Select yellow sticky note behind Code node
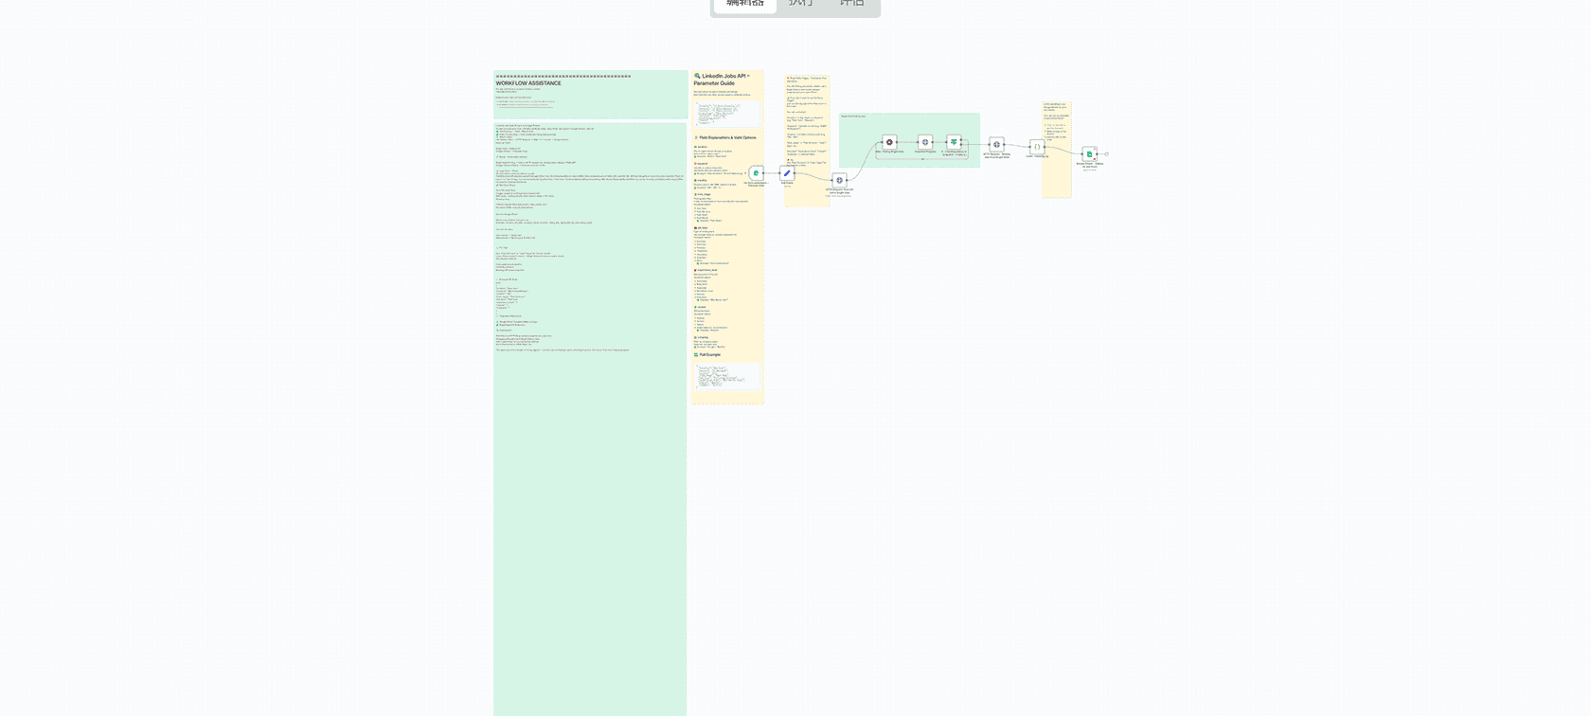Viewport: 1591px width, 716px height. [1056, 180]
